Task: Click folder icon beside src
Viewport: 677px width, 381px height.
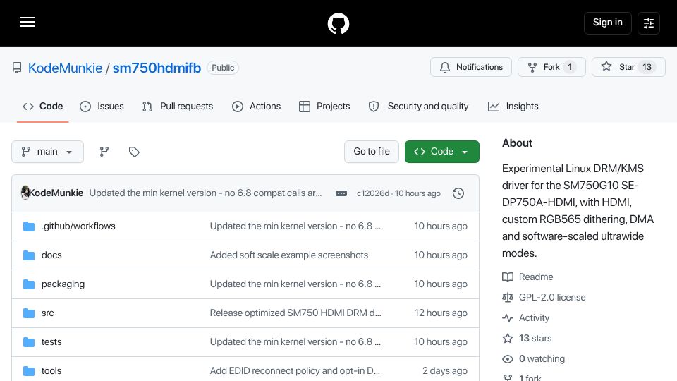Action: tap(29, 313)
